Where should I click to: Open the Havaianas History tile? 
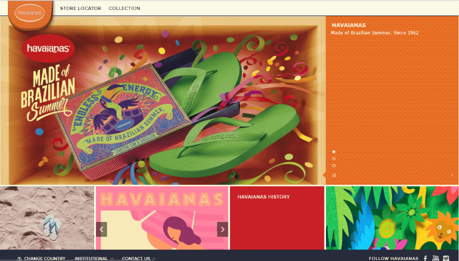click(277, 218)
